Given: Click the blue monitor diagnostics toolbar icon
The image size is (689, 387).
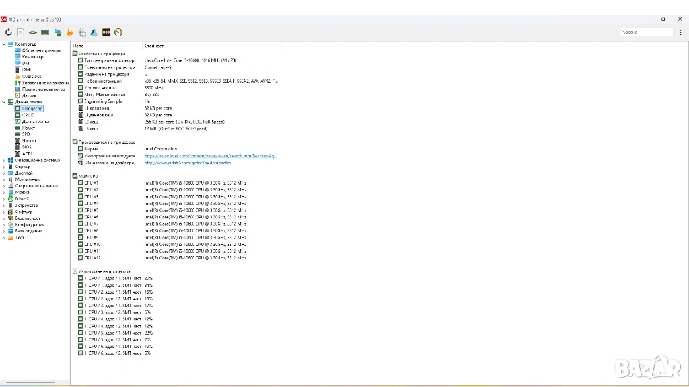Looking at the screenshot, I should 58,32.
